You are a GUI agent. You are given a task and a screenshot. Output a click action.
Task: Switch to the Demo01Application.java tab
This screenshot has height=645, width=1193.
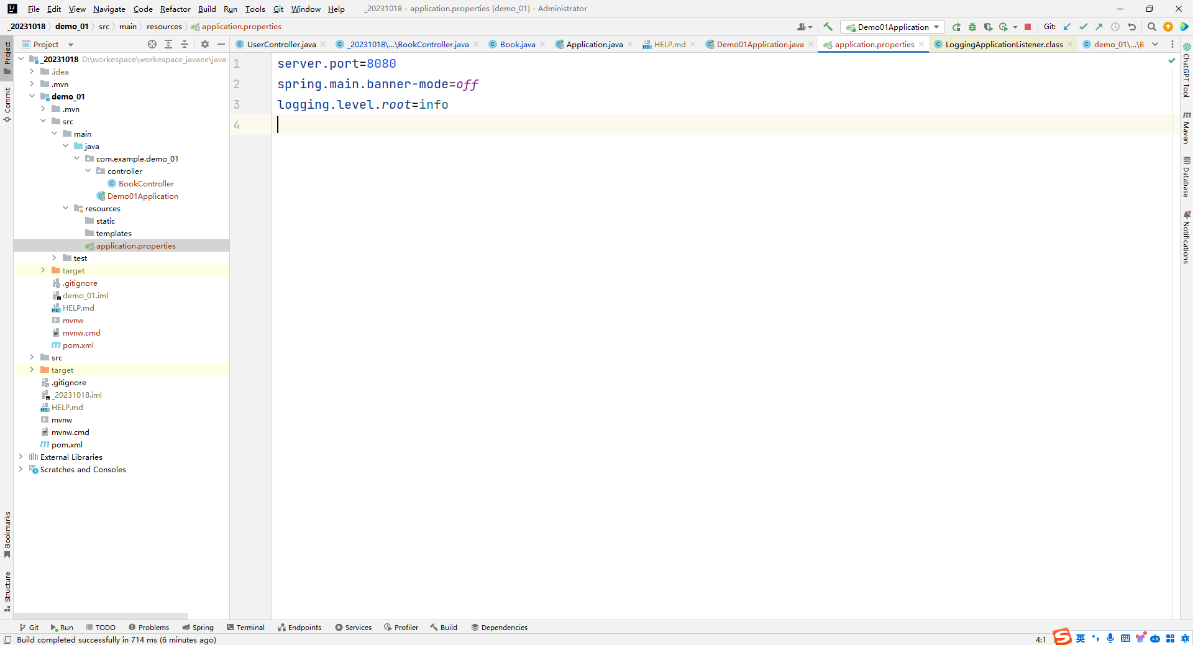[759, 44]
